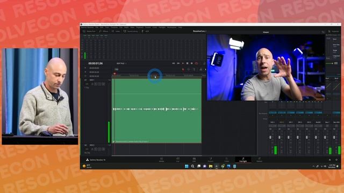Start playback with the play button
This screenshot has height=193, width=344.
point(183,63)
